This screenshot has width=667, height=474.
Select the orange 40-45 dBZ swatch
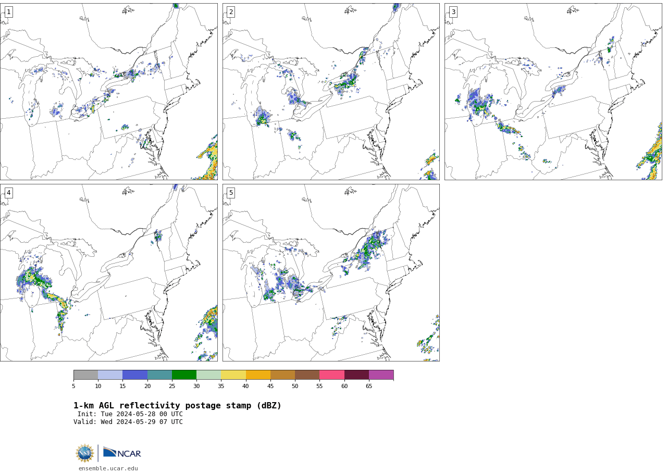point(258,375)
